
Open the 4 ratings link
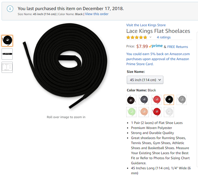(164, 37)
